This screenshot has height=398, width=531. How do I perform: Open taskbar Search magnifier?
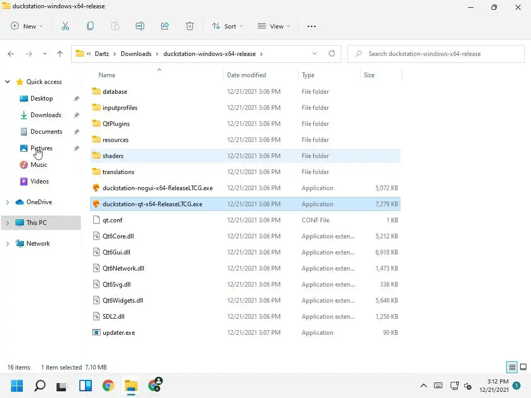coord(39,386)
